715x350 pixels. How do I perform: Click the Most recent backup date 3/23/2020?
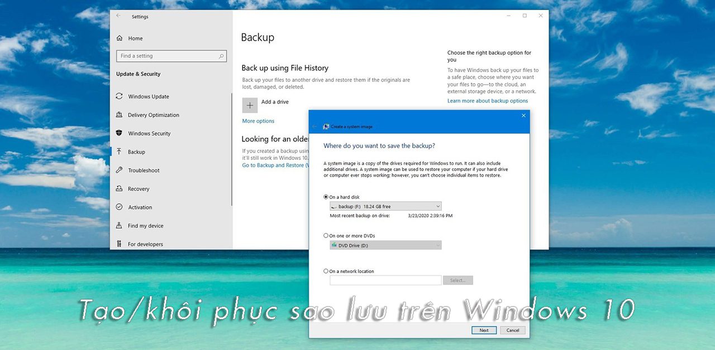[x=430, y=215]
